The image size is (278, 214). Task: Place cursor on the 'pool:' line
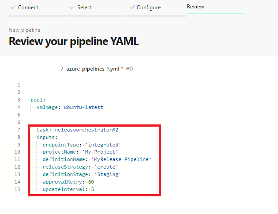pos(38,100)
